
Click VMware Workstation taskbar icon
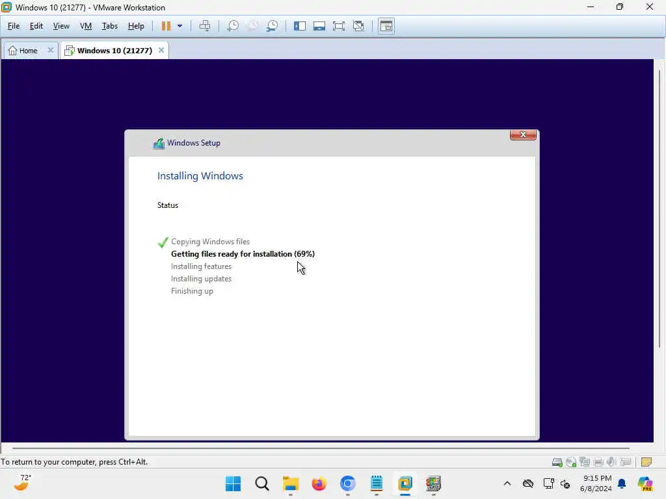point(405,483)
